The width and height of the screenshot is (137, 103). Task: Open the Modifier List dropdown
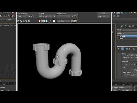pyautogui.click(x=127, y=33)
